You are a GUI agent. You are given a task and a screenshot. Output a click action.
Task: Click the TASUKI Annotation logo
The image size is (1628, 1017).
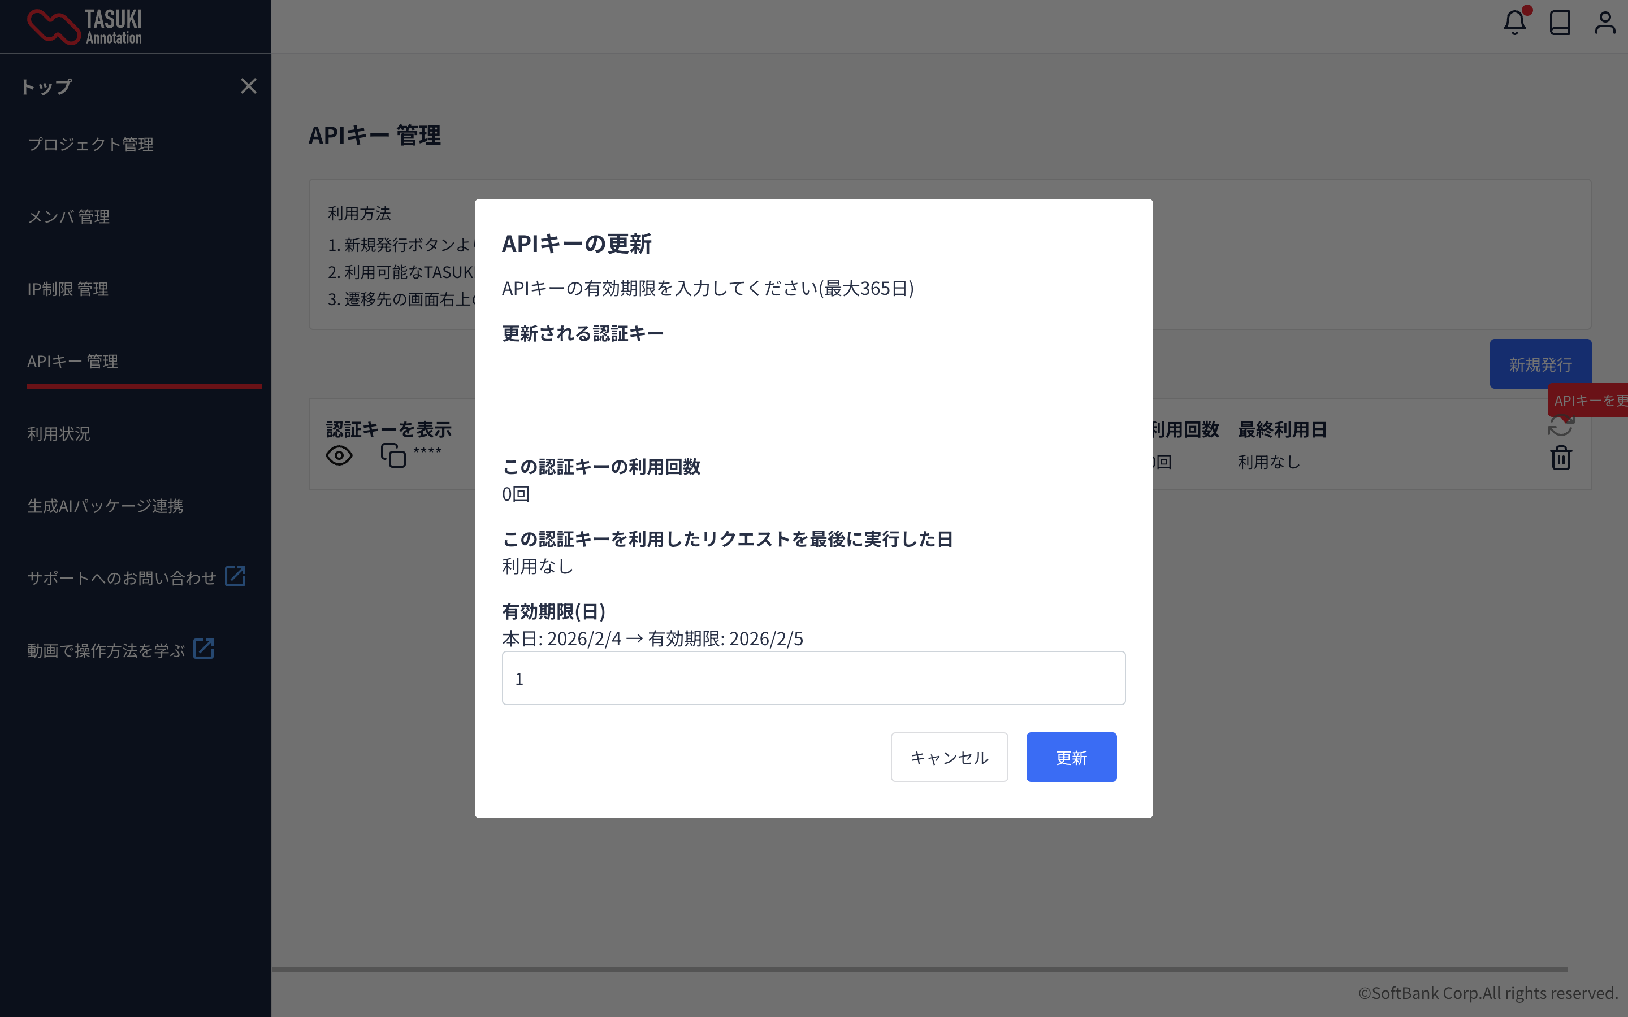pyautogui.click(x=85, y=27)
